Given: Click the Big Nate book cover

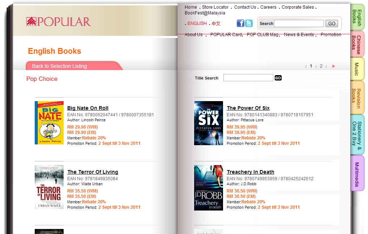Looking at the screenshot, I should click(49, 123).
